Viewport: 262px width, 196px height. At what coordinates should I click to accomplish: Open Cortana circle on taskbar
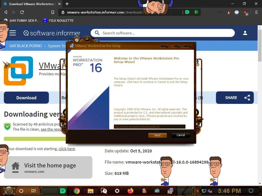(x=21, y=191)
